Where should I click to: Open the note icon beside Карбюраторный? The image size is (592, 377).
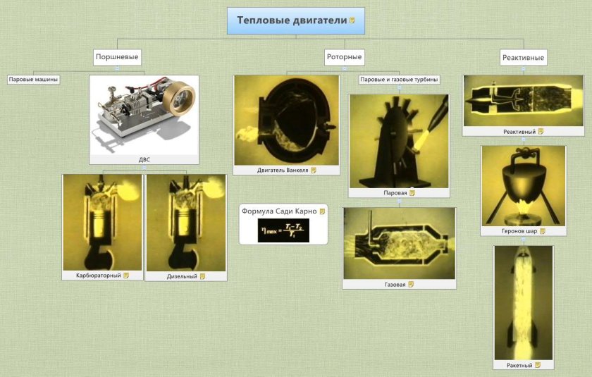tap(126, 276)
